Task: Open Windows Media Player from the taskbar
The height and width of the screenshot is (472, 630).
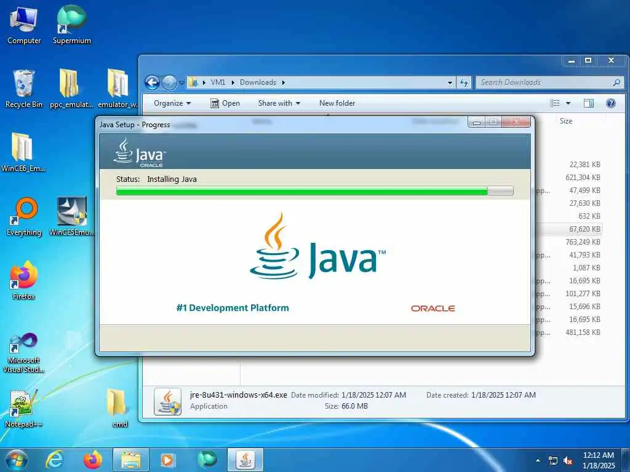Action: point(167,460)
